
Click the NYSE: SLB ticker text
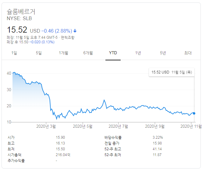[x=19, y=18]
